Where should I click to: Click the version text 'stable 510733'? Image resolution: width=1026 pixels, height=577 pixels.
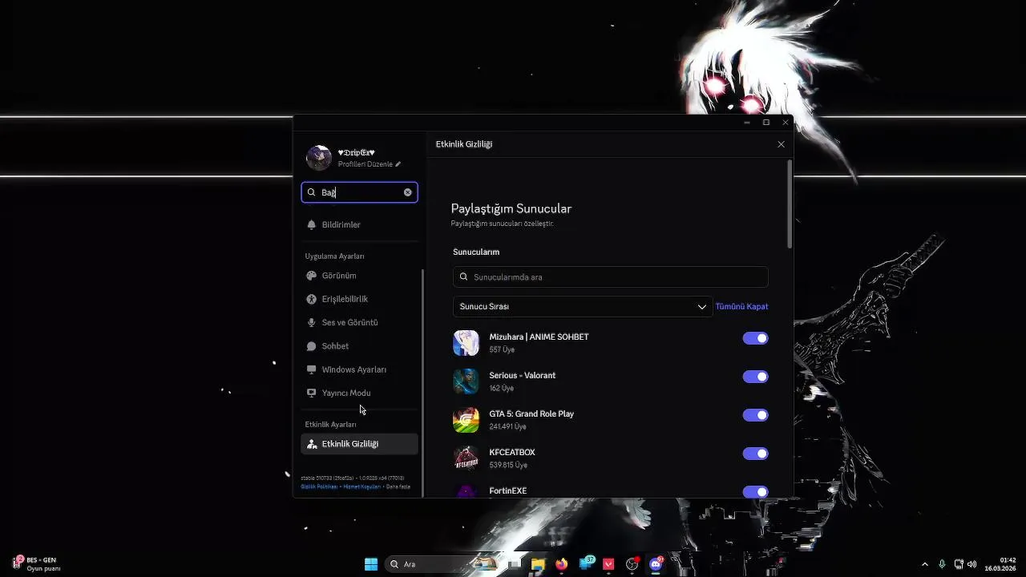[x=317, y=478]
